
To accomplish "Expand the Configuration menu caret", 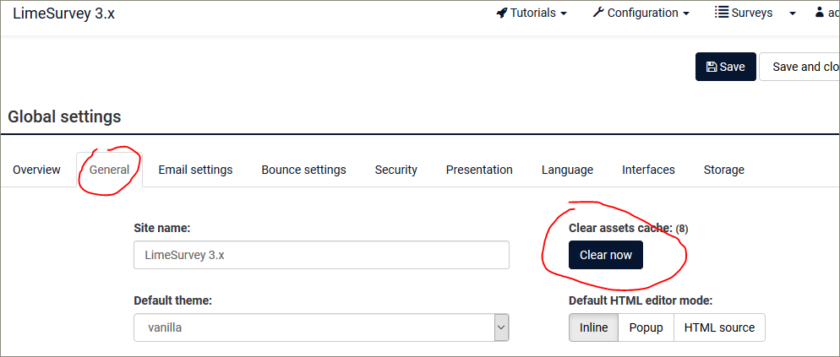I will (686, 14).
